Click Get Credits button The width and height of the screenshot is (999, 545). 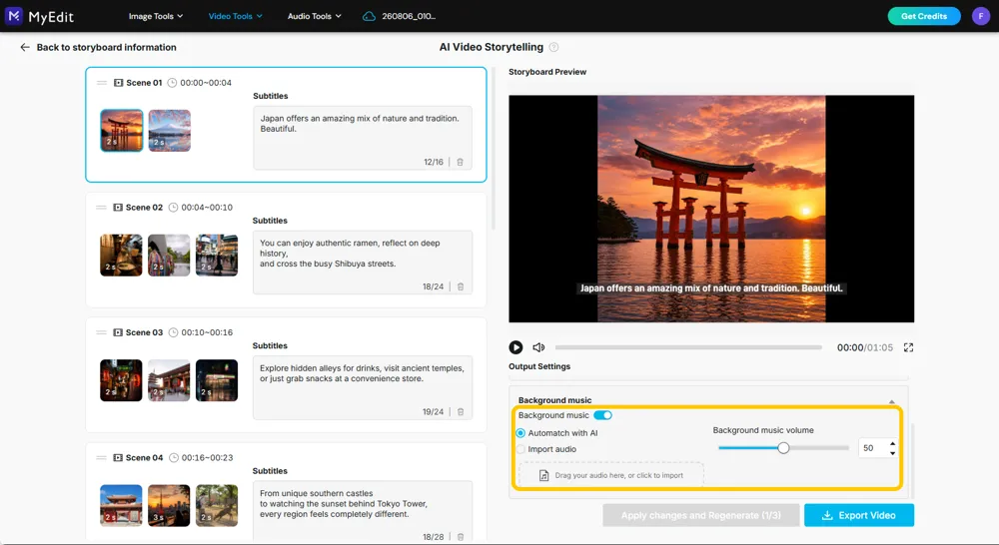924,16
